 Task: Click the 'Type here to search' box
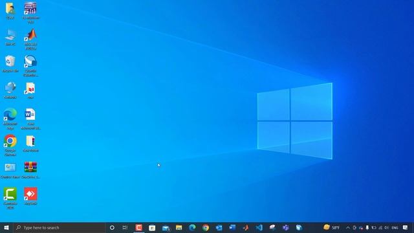60,227
